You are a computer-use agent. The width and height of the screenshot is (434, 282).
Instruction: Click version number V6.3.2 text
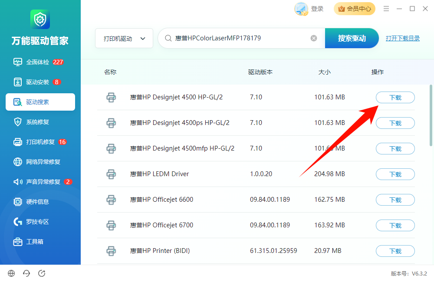(419, 273)
